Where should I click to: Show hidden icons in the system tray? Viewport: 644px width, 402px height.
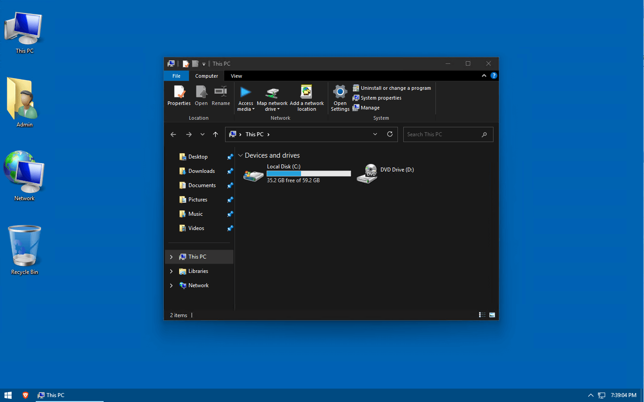click(x=590, y=395)
